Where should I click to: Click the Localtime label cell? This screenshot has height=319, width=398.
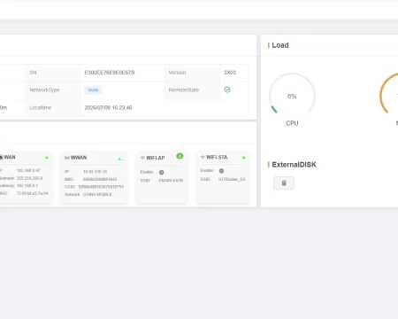pyautogui.click(x=54, y=107)
